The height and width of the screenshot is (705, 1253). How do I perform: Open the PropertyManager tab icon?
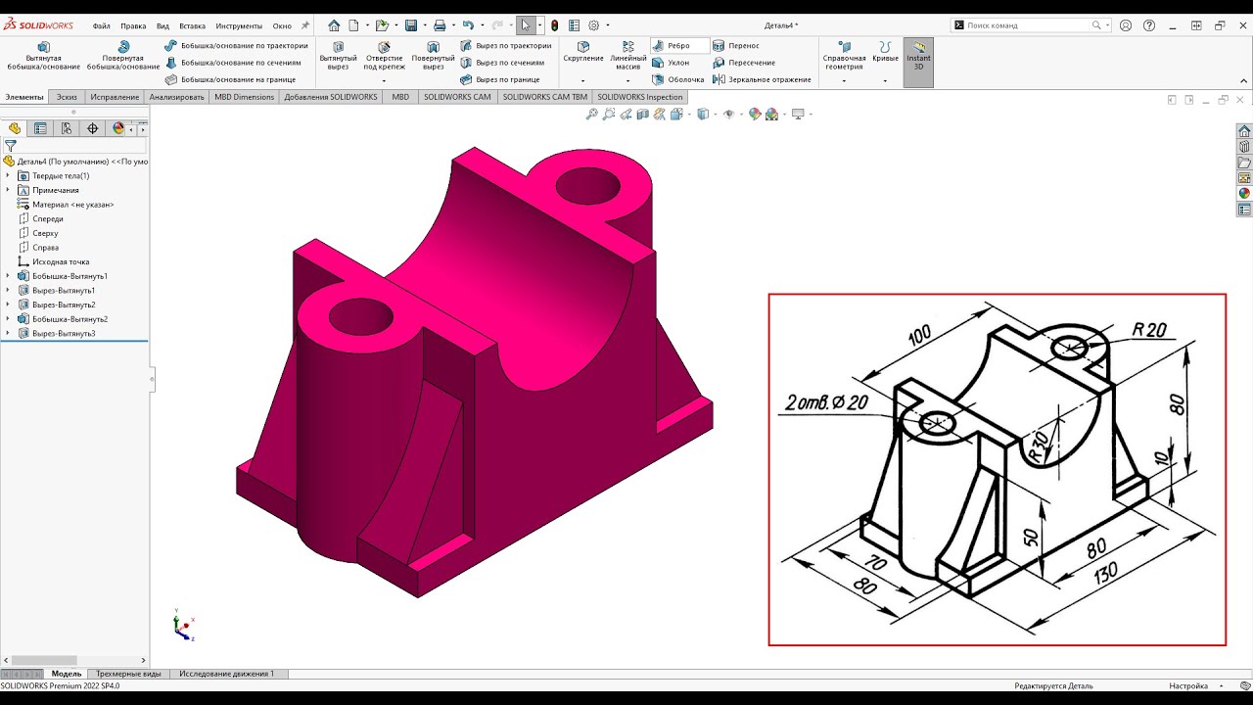point(40,128)
